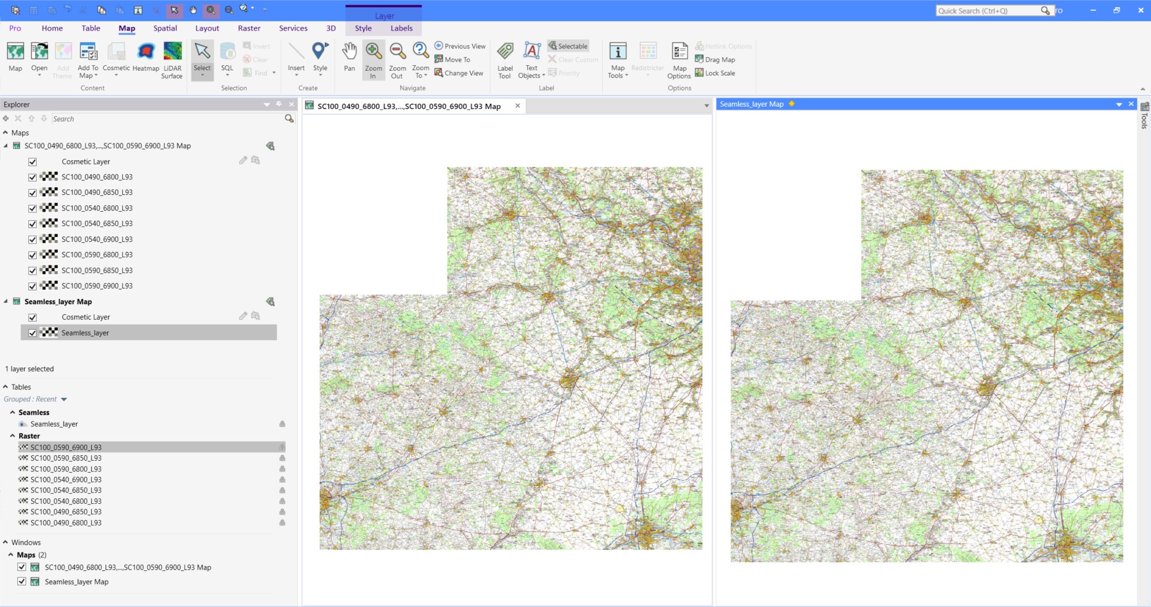The image size is (1151, 607).
Task: Open the Map Options button
Action: [x=679, y=60]
